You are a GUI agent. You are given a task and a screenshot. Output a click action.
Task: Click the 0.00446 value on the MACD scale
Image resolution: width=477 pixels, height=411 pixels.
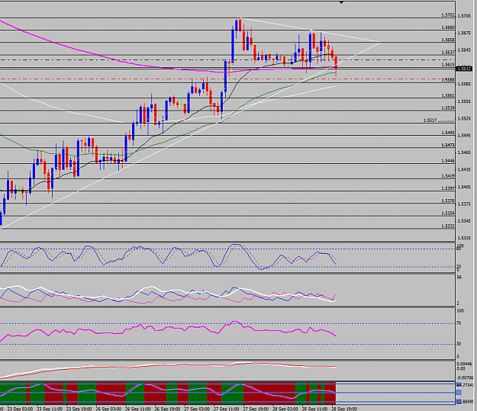point(465,364)
